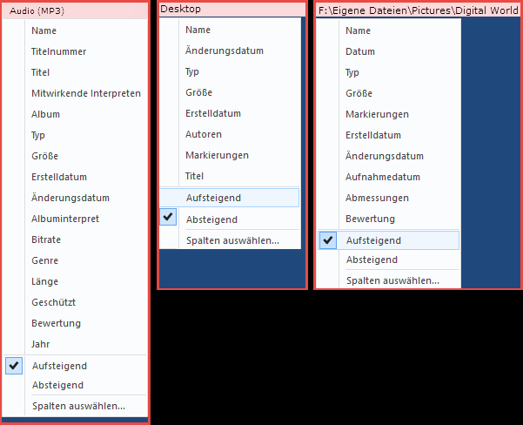Image resolution: width=523 pixels, height=425 pixels.
Task: Select Abmessungen sort option
Action: pyautogui.click(x=377, y=198)
